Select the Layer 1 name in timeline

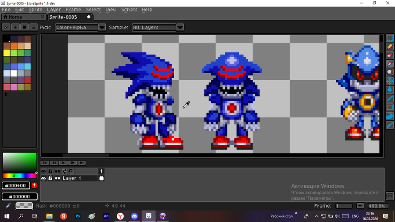79,178
